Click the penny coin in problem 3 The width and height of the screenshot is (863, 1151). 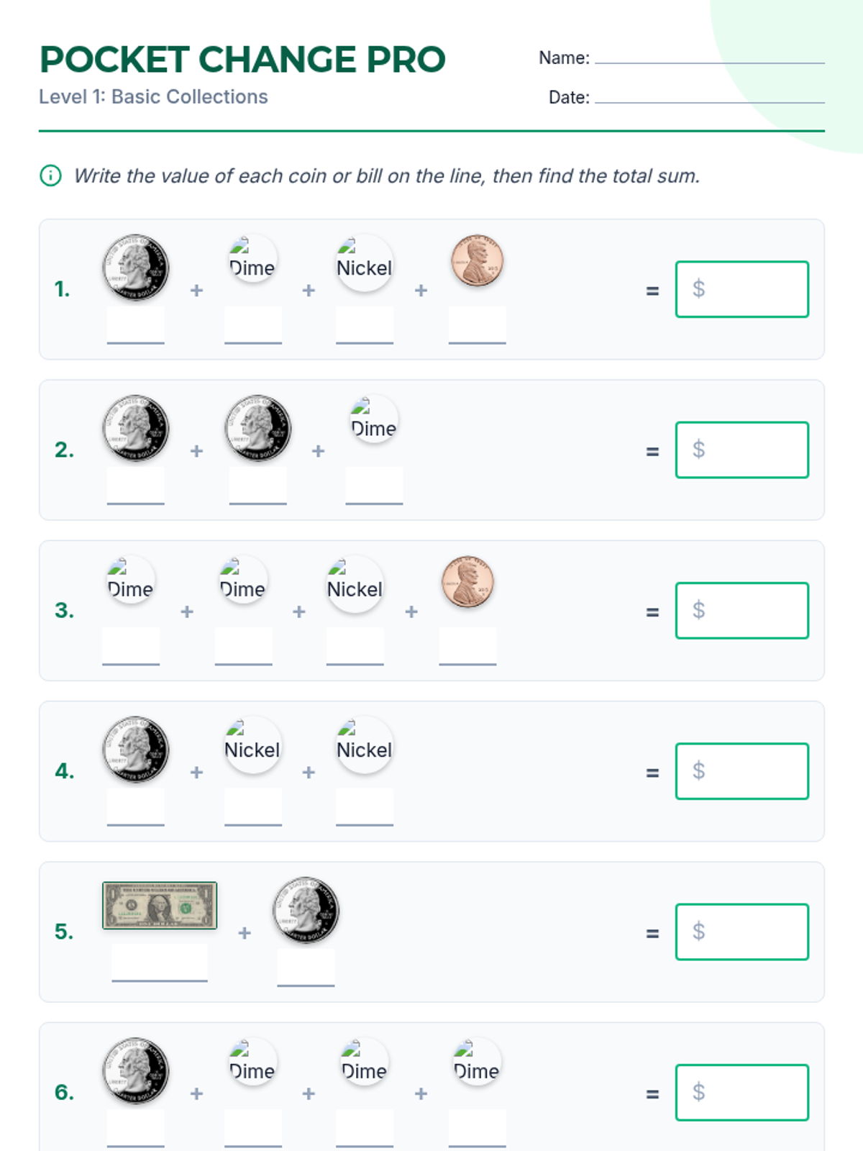467,581
